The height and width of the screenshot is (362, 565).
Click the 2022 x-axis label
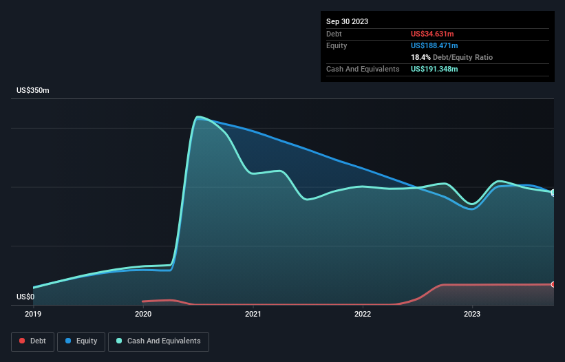(363, 314)
